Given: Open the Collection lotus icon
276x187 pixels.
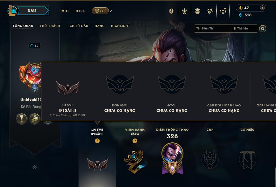Looking at the screenshot, I should (x=184, y=11).
